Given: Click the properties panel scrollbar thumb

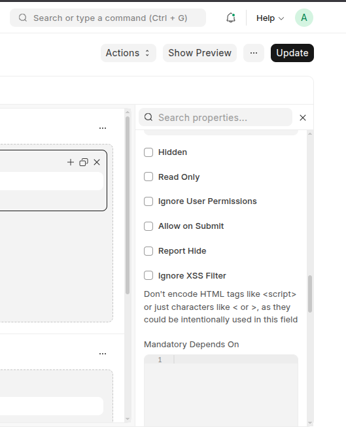Looking at the screenshot, I should [x=310, y=294].
